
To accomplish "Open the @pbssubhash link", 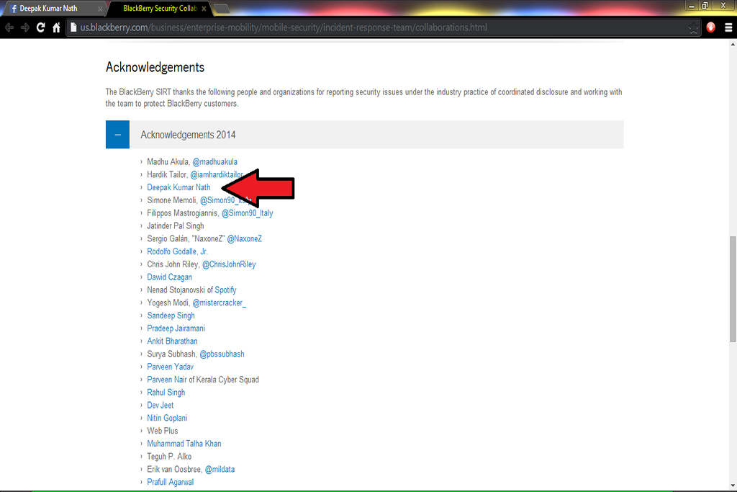I will click(x=222, y=354).
